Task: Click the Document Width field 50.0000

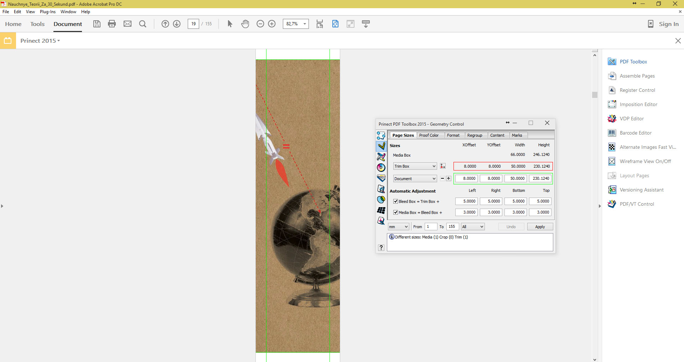Action: (515, 178)
